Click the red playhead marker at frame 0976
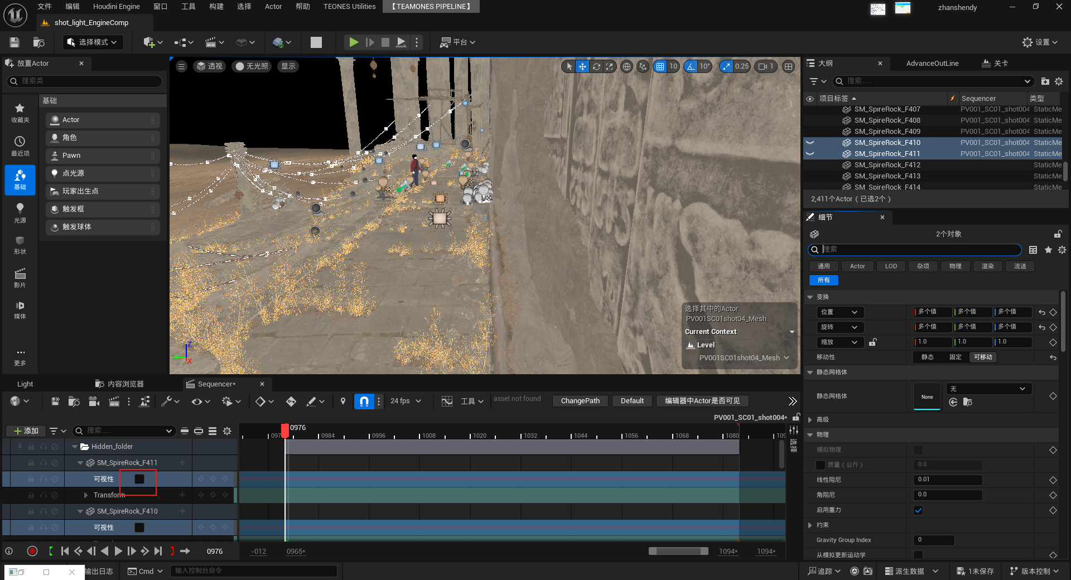The width and height of the screenshot is (1071, 580). [x=285, y=430]
